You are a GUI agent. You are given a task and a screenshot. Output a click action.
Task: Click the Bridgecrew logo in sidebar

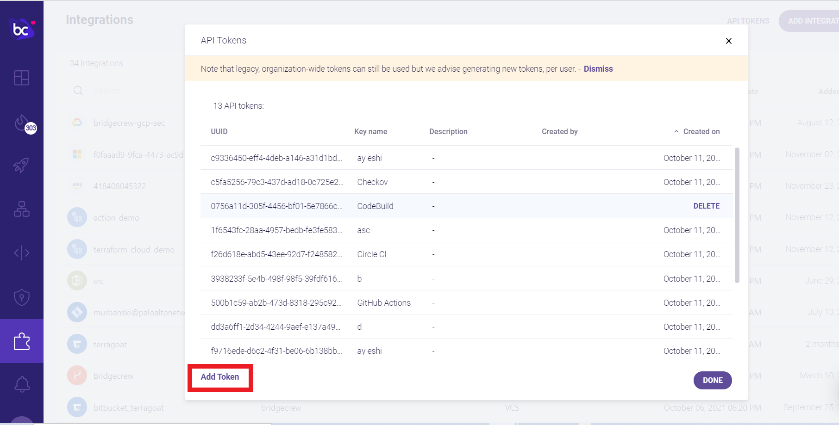pos(22,29)
